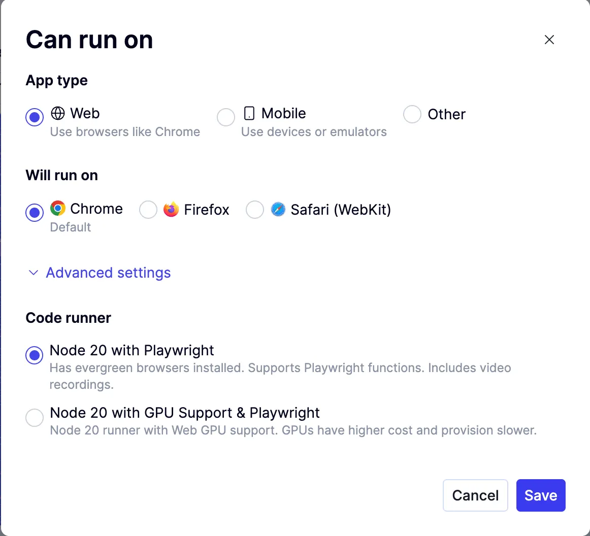Select the Web app type radio
The height and width of the screenshot is (536, 590).
[x=35, y=117]
